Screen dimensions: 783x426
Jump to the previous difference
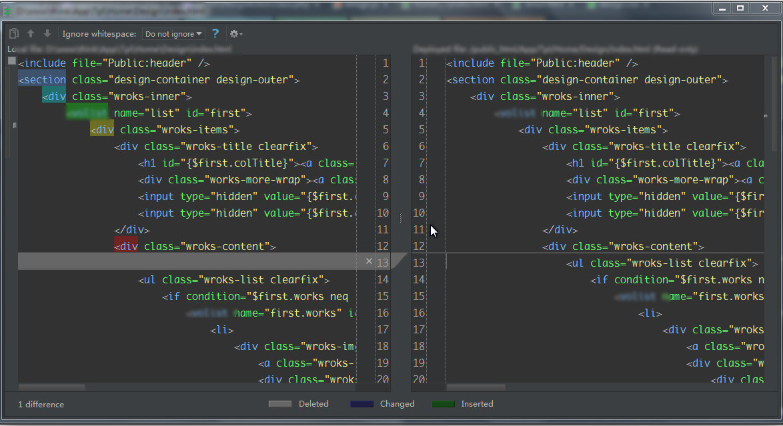coord(30,33)
